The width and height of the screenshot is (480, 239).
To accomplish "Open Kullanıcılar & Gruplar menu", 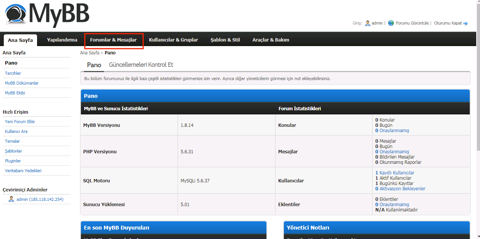I will click(x=173, y=40).
